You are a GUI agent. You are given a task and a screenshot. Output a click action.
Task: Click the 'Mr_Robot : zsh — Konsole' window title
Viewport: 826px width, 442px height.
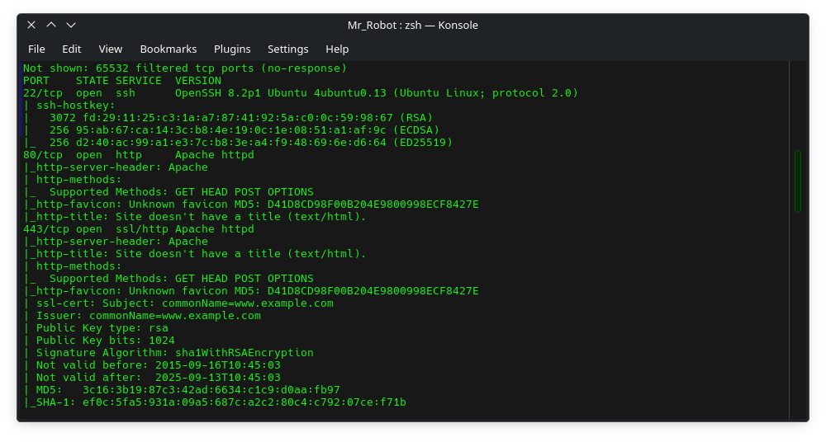412,26
